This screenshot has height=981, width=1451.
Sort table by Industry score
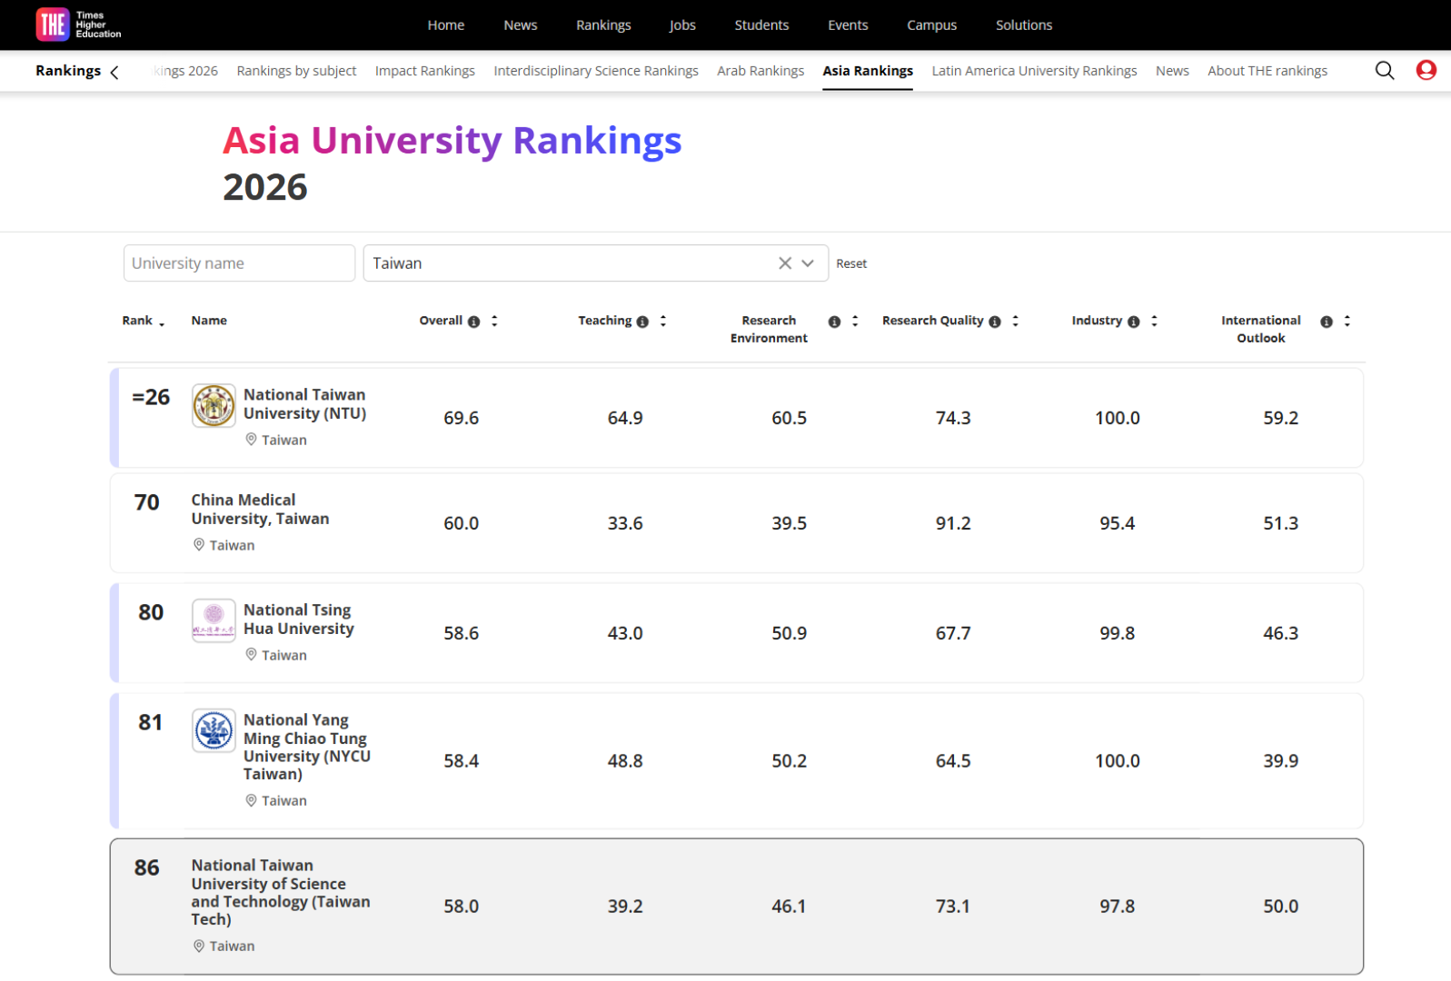pyautogui.click(x=1154, y=321)
